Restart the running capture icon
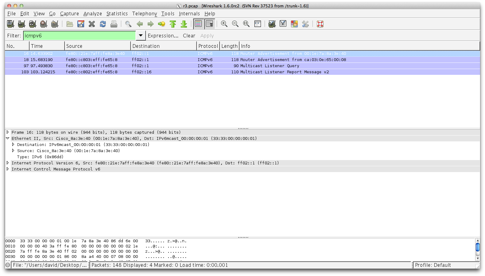485x276 pixels. [x=55, y=24]
